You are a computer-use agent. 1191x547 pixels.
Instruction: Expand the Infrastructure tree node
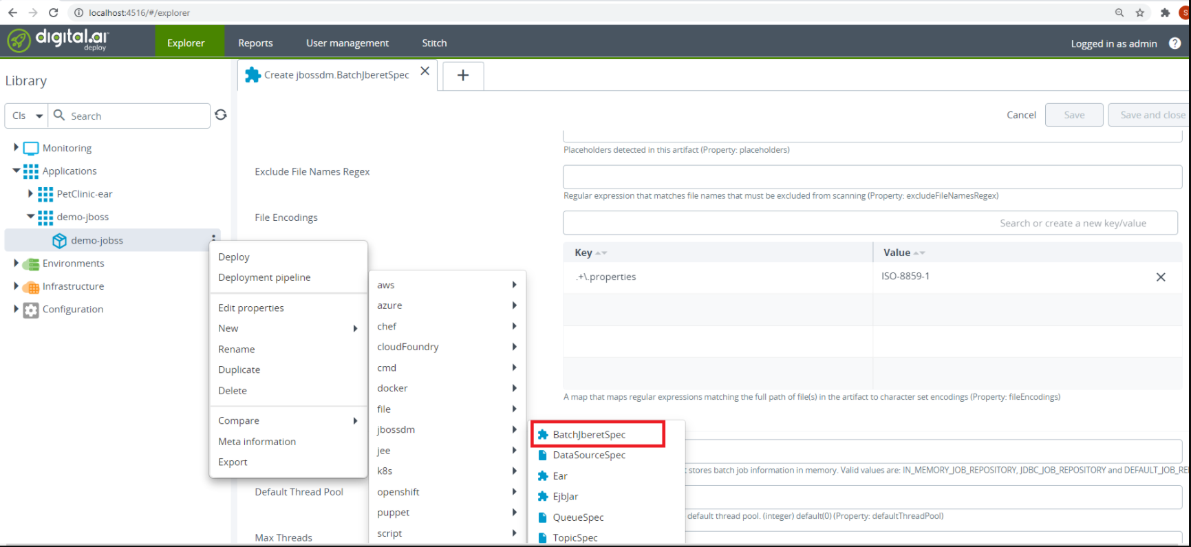16,286
